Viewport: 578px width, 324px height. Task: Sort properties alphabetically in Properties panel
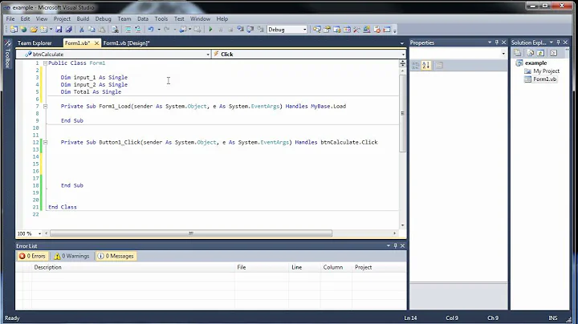pyautogui.click(x=426, y=65)
